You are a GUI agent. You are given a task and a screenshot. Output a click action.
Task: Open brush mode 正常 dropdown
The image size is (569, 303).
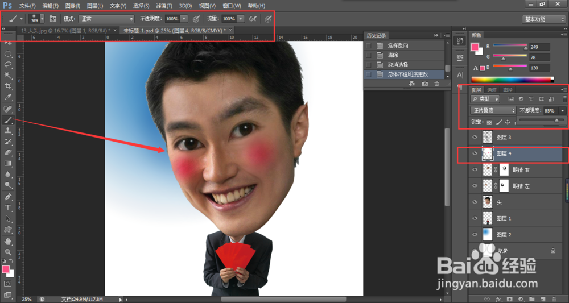coord(106,19)
